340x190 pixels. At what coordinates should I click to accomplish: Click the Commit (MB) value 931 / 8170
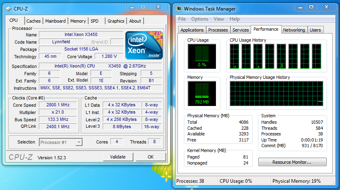pos(312,146)
